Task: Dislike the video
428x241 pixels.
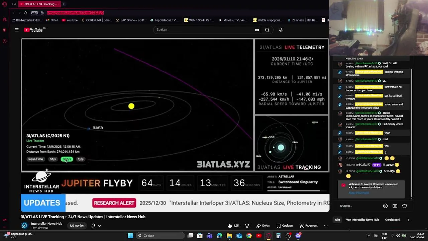Action: tap(247, 226)
